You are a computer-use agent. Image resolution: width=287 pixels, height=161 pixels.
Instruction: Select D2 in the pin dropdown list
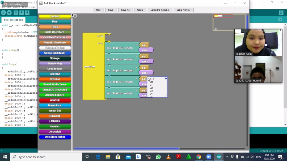[151, 88]
